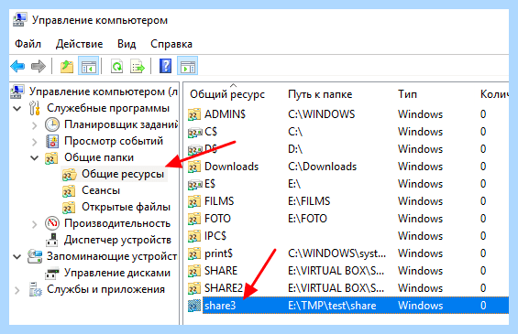Click the E$ share icon

click(x=194, y=184)
